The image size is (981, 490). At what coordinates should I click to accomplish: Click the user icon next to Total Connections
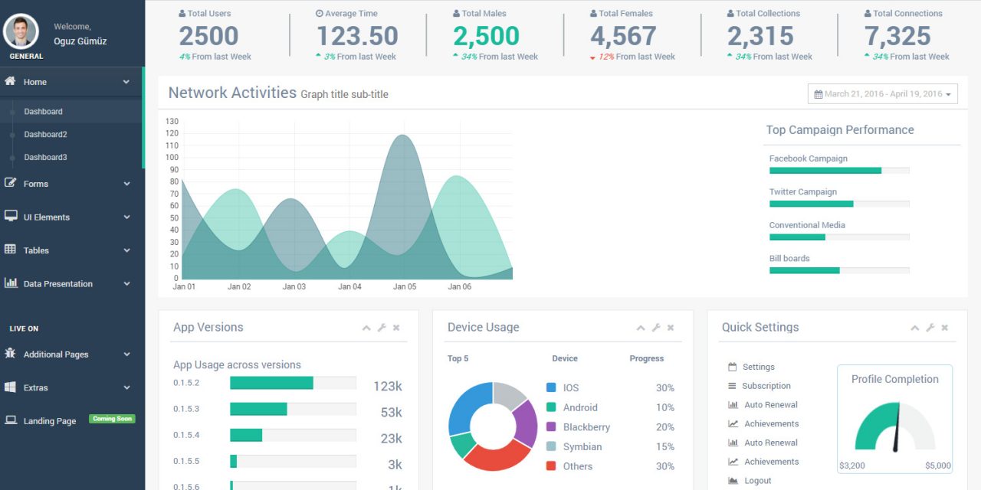868,14
